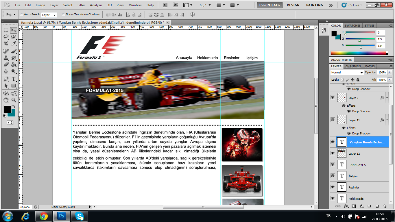Launch Bridge from the application bar
The image size is (395, 222).
coord(165,5)
